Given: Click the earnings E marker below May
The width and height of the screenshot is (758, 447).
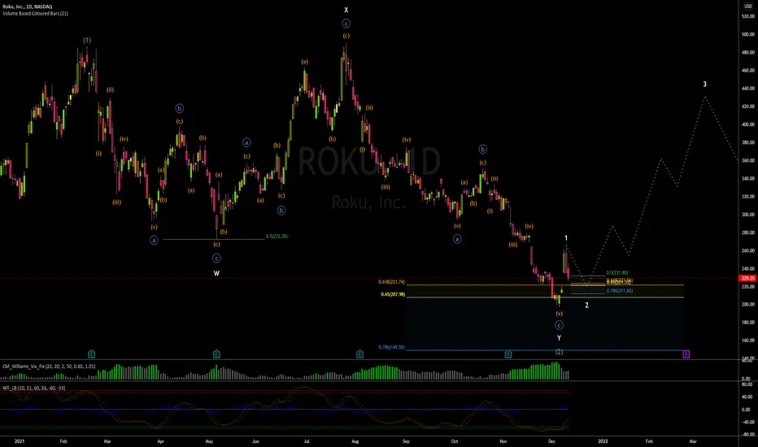Looking at the screenshot, I should click(216, 354).
